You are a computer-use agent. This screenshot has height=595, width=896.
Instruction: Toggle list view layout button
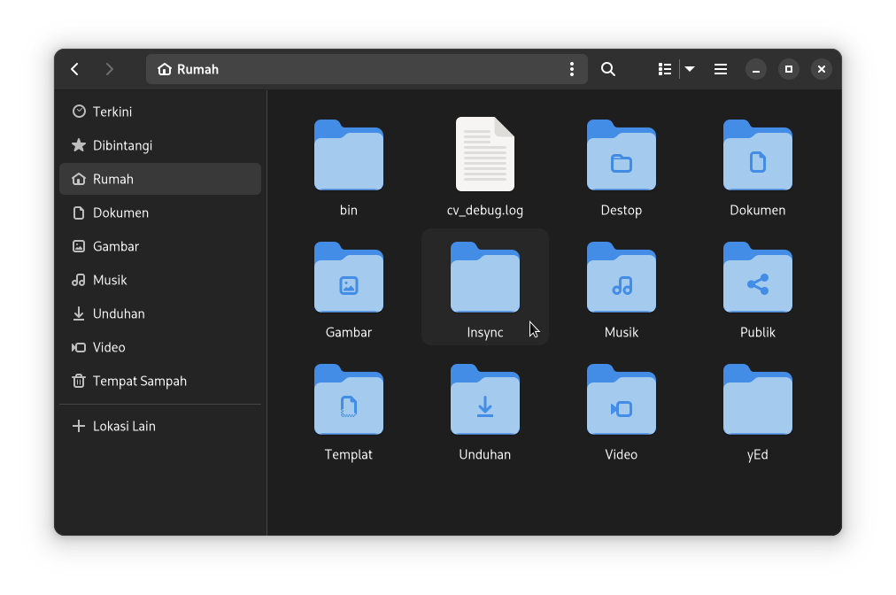coord(665,69)
